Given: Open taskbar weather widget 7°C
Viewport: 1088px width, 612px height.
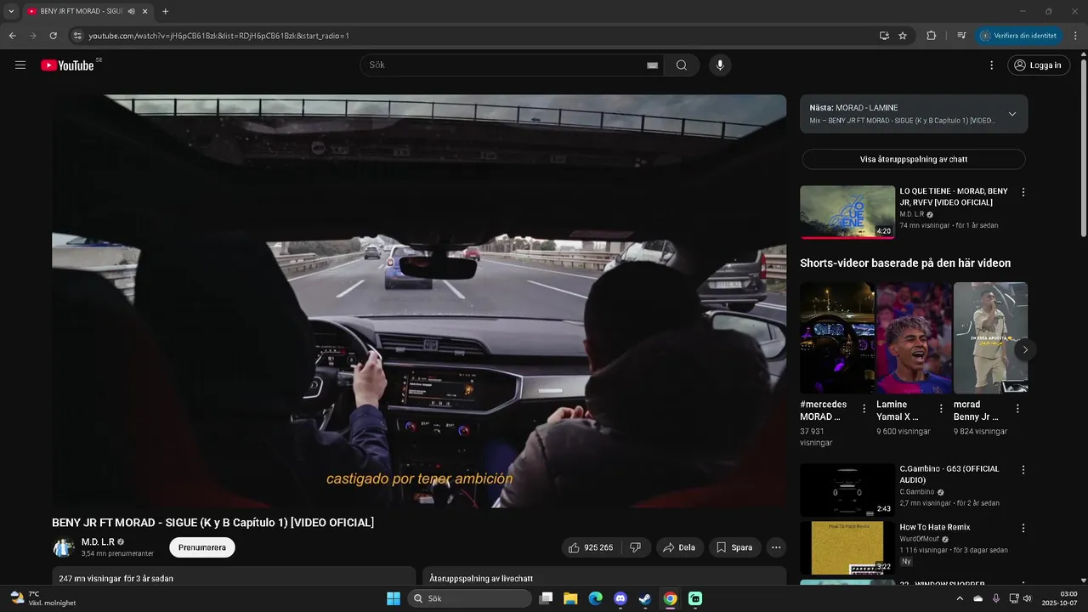Looking at the screenshot, I should [x=42, y=598].
